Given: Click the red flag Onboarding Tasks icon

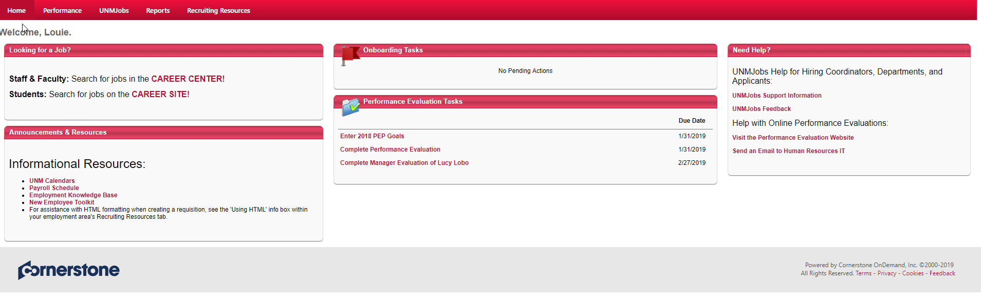Looking at the screenshot, I should coord(350,55).
